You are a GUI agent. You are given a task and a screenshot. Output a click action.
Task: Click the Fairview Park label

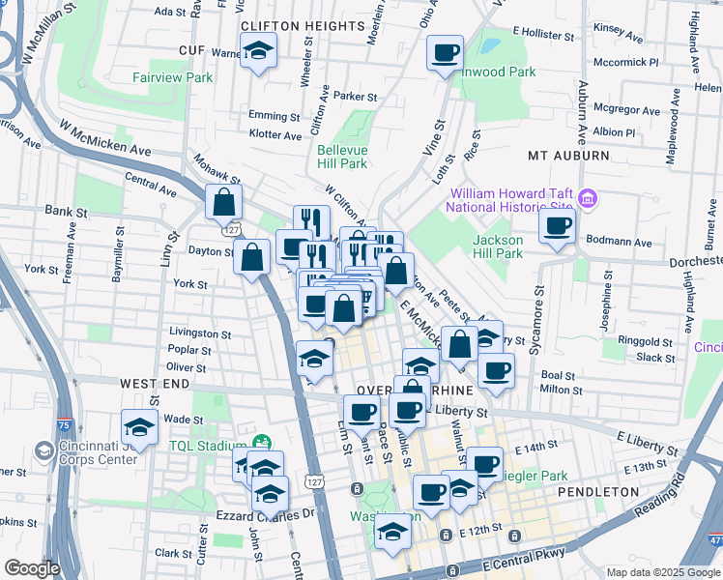[172, 77]
